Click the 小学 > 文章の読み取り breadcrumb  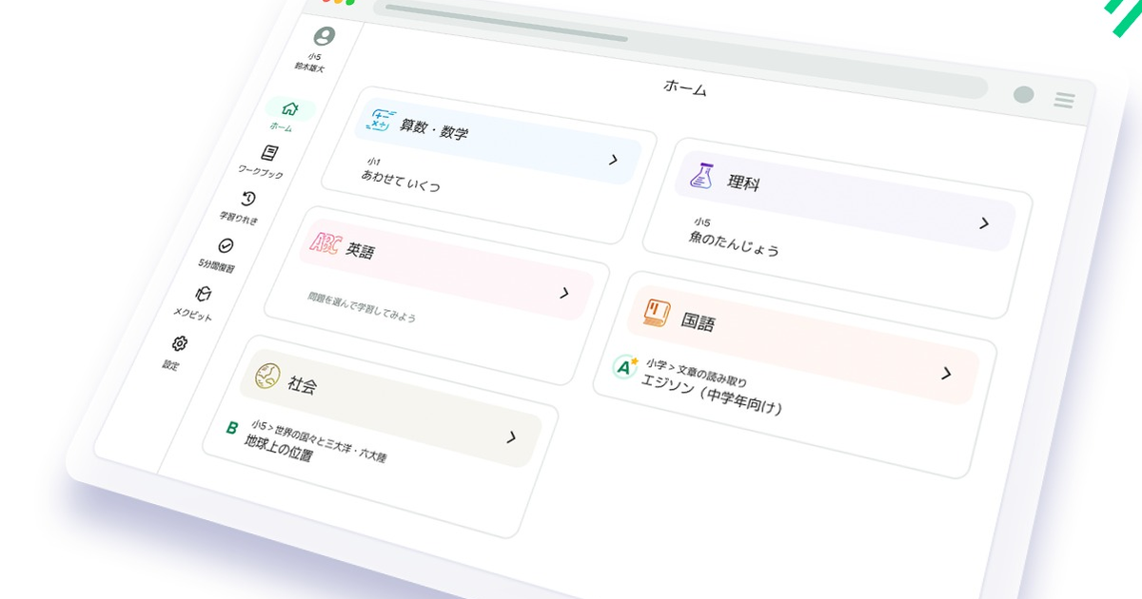[x=696, y=373]
